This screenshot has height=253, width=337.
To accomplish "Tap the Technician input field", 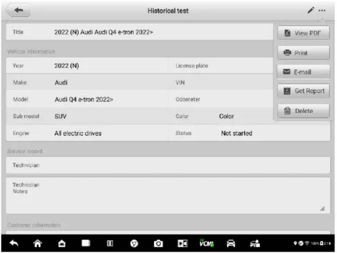I will [168, 165].
